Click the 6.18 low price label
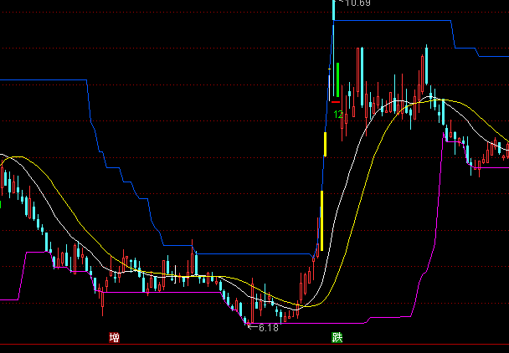Image resolution: width=509 pixels, height=353 pixels. point(268,328)
